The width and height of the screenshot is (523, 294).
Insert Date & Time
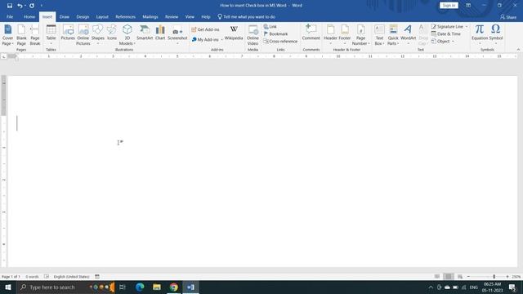point(445,33)
